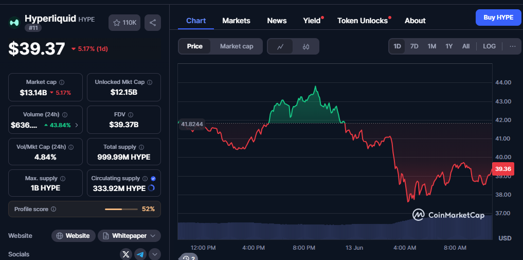Click the #11 rank badge
The height and width of the screenshot is (260, 523).
click(33, 28)
